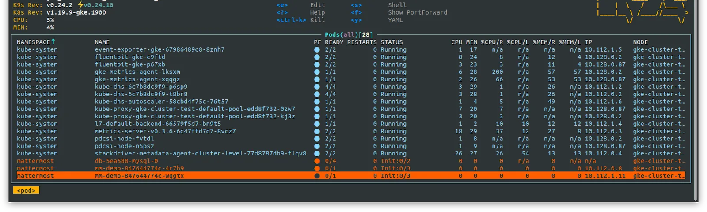
Task: Click the <pod> breadcrumb at bottom
Action: 26,191
